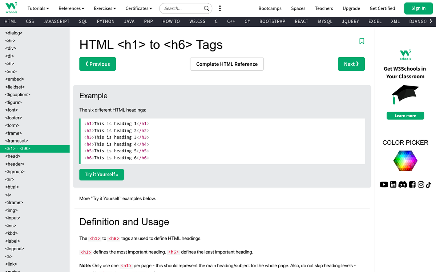Open the W3Schools YouTube channel icon
This screenshot has height=272, width=436.
pos(384,185)
